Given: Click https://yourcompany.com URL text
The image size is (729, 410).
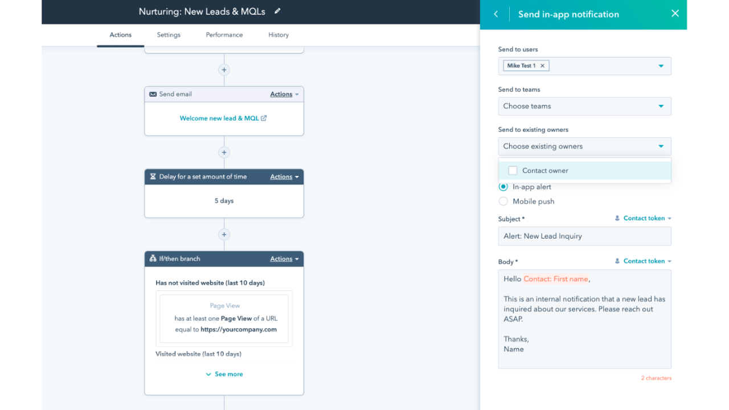Looking at the screenshot, I should tap(239, 330).
